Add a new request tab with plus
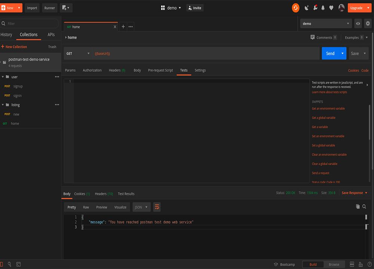The height and width of the screenshot is (269, 374). coord(123,27)
